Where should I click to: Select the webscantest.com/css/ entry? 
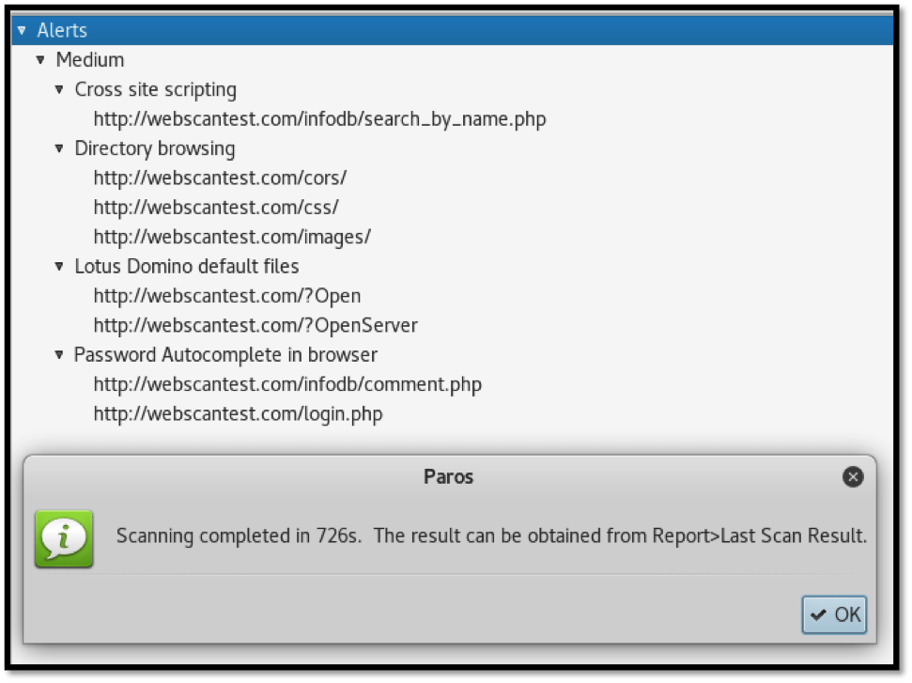pyautogui.click(x=215, y=208)
